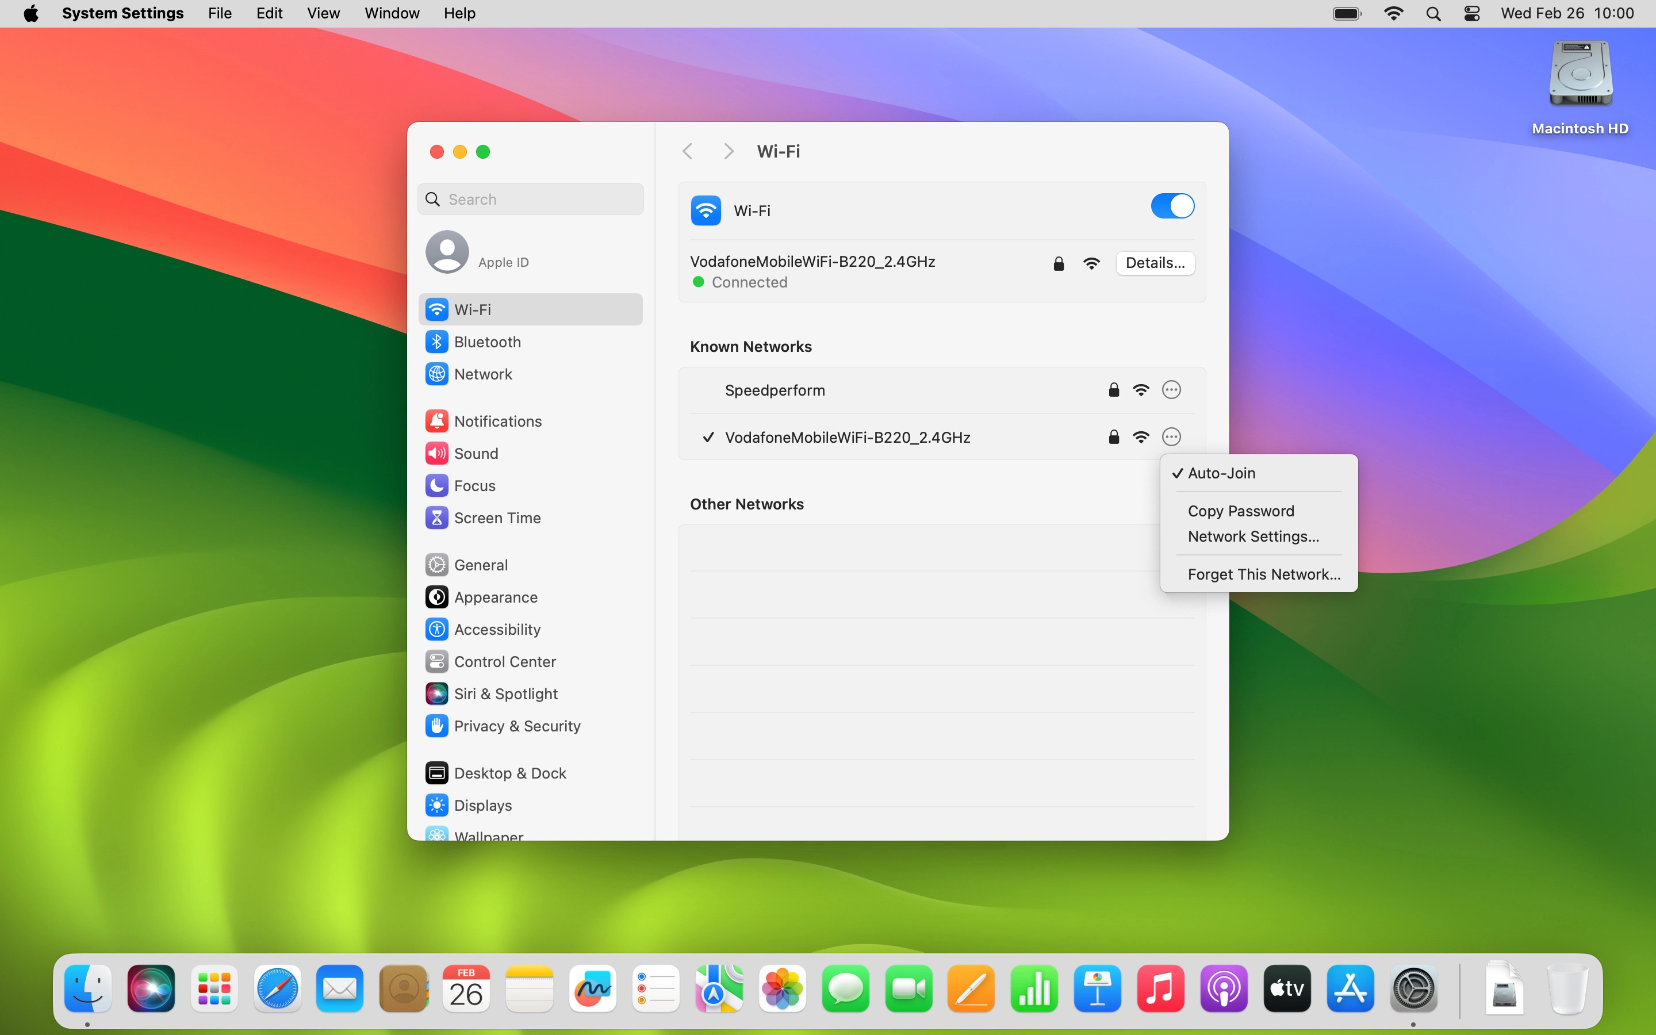Close the VodafoneMobileWiFi options ellipsis menu
The image size is (1656, 1035).
click(1171, 437)
